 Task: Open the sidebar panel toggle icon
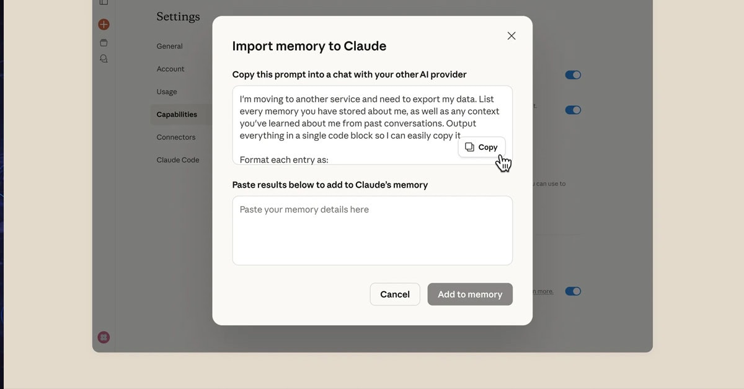(104, 3)
